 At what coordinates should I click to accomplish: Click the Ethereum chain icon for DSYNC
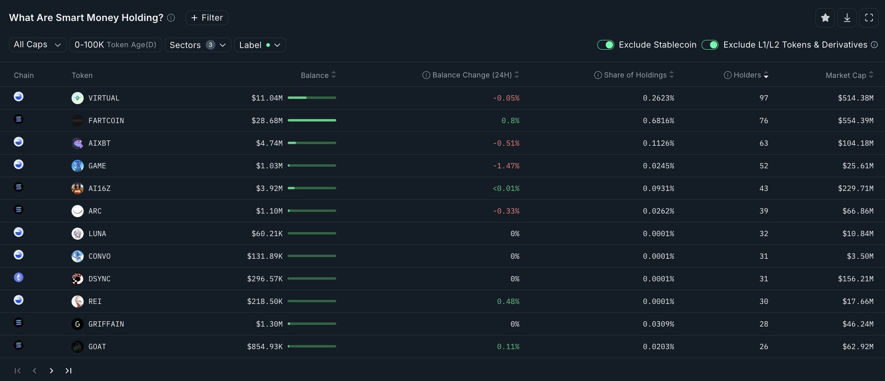coord(19,277)
